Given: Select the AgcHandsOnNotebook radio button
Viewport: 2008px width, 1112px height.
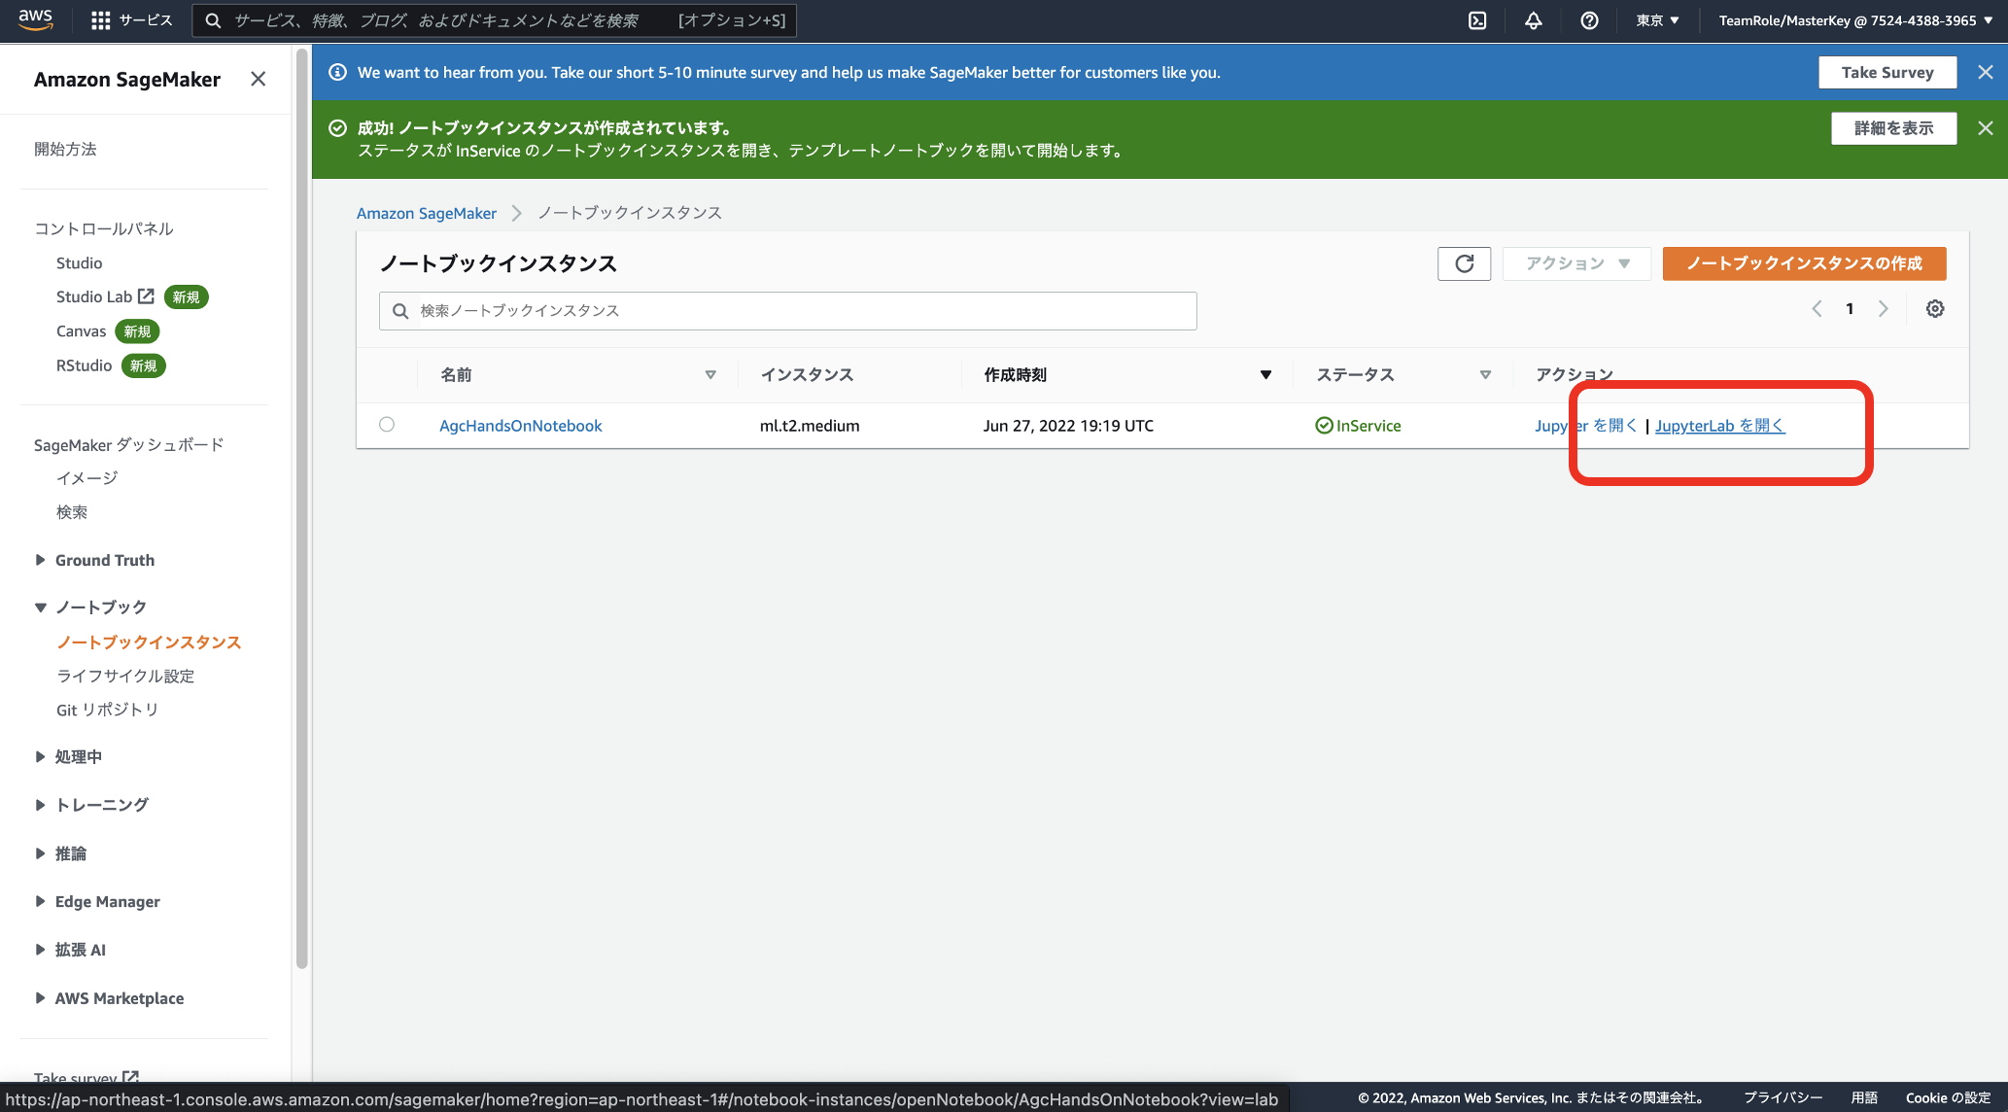Looking at the screenshot, I should click(387, 425).
